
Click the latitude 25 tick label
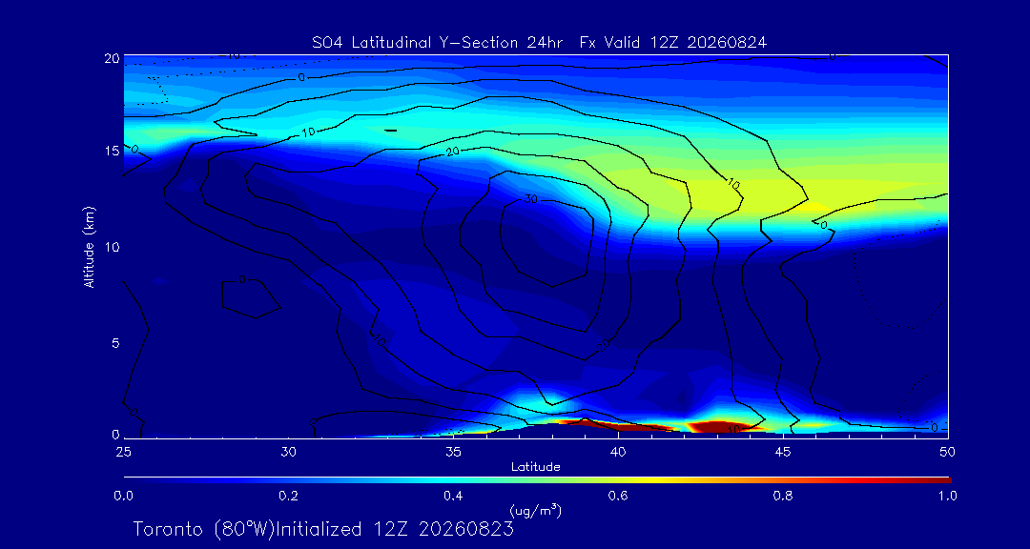123,451
